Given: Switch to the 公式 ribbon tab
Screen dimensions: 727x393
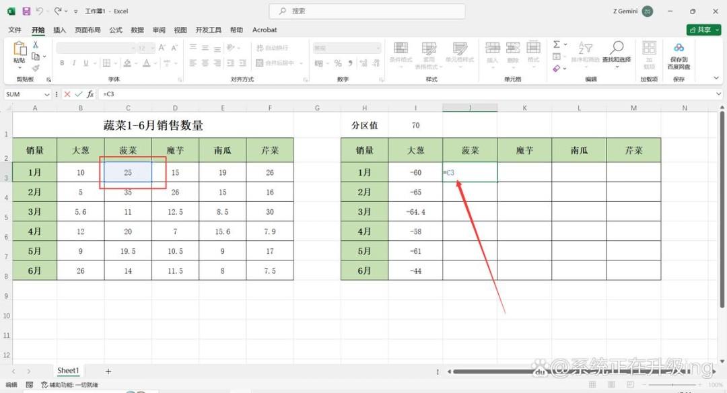Looking at the screenshot, I should (x=116, y=30).
